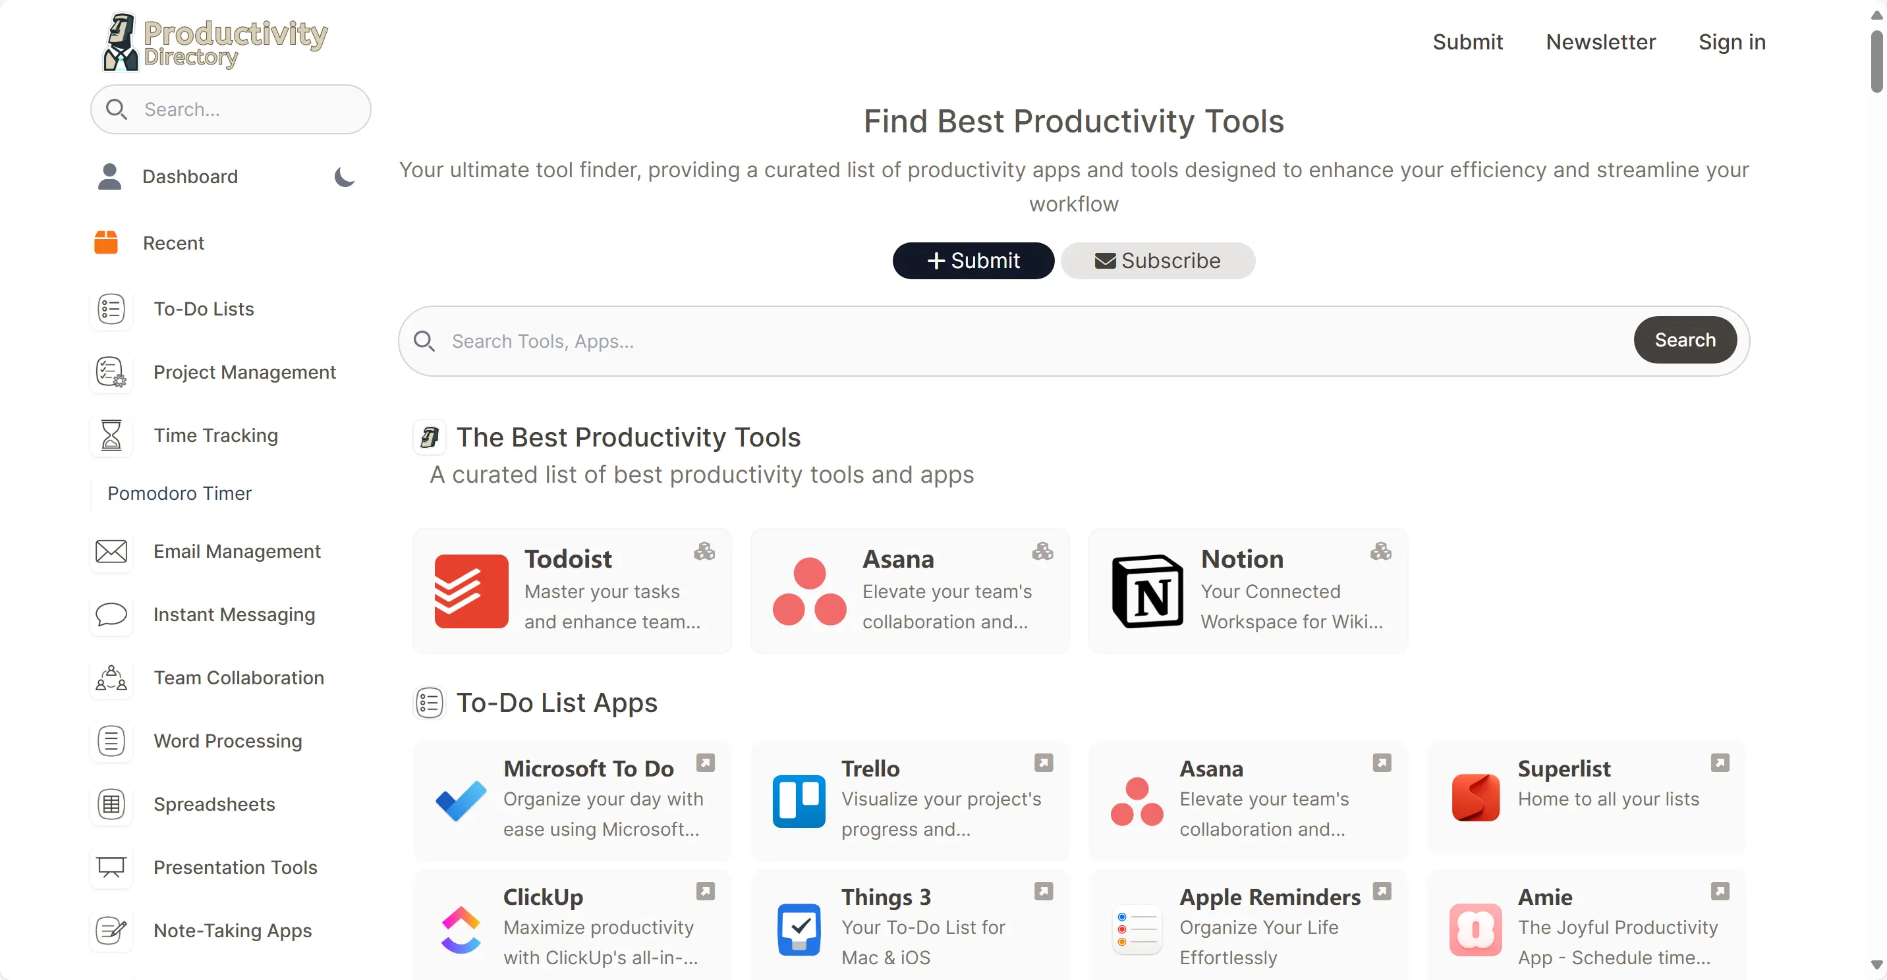
Task: Click the dark + Submit button
Action: click(974, 261)
